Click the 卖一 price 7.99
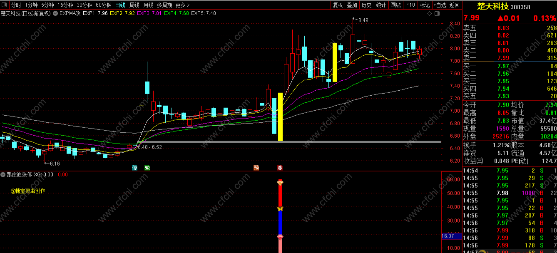 tap(503, 58)
